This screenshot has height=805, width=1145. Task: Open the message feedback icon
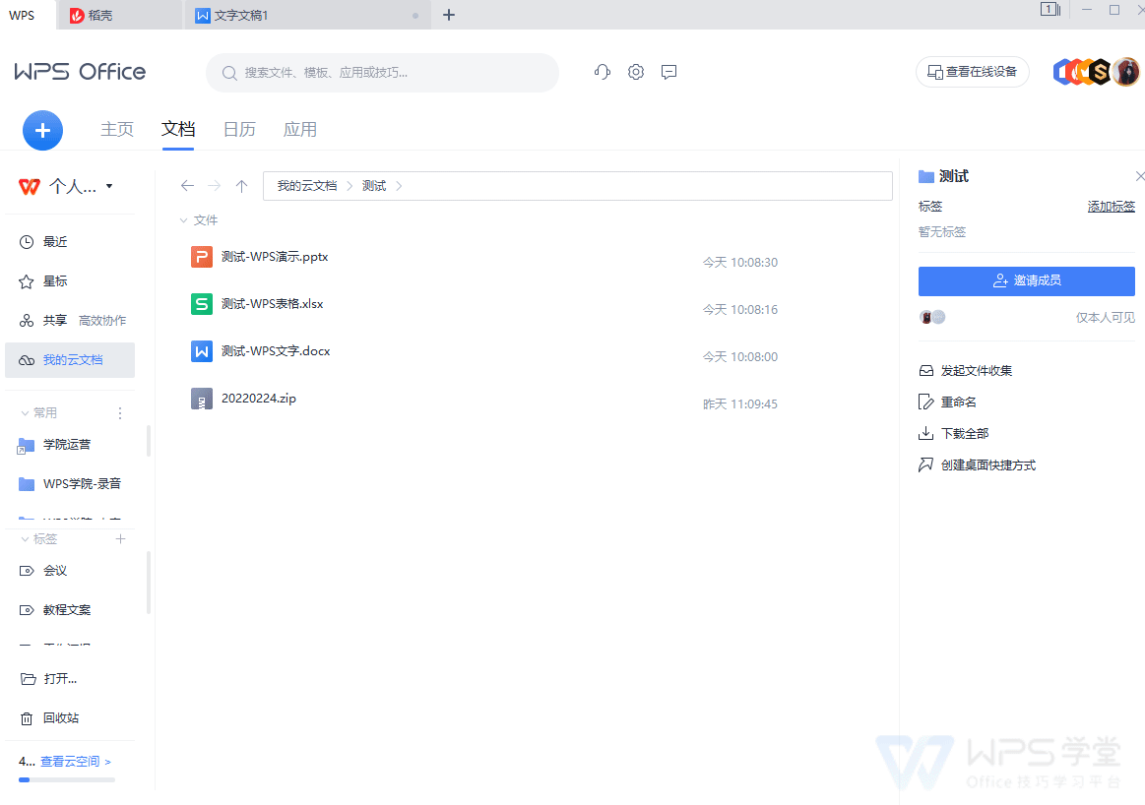[x=668, y=72]
